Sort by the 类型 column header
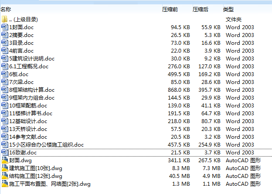 click(228, 9)
